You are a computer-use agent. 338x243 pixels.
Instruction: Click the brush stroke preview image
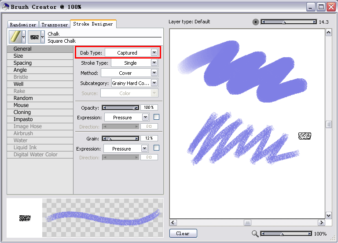pos(103,218)
